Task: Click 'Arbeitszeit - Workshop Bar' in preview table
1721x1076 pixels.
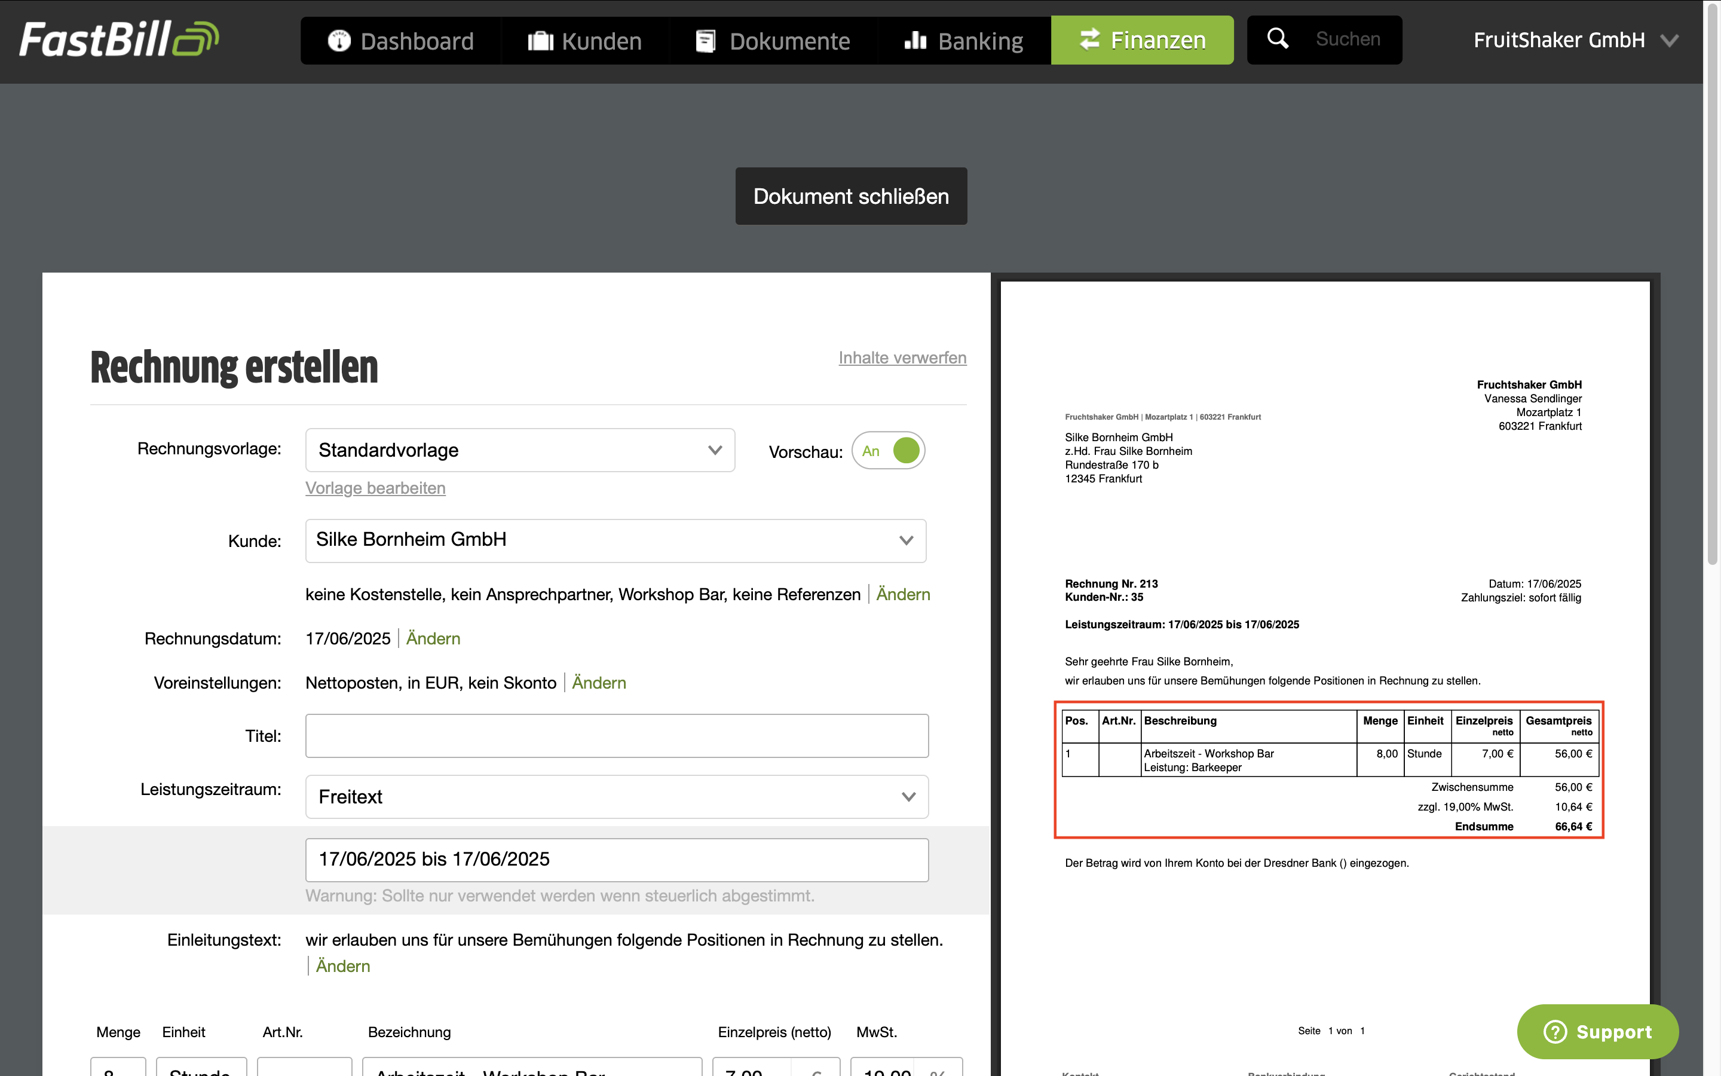Action: click(1208, 754)
